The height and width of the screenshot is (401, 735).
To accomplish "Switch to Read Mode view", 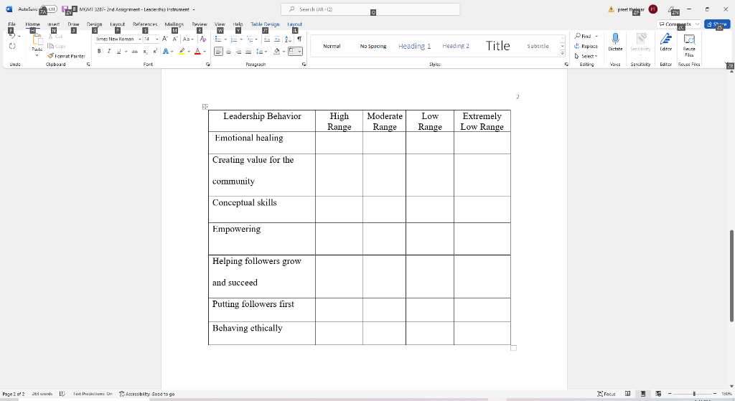I will (627, 394).
